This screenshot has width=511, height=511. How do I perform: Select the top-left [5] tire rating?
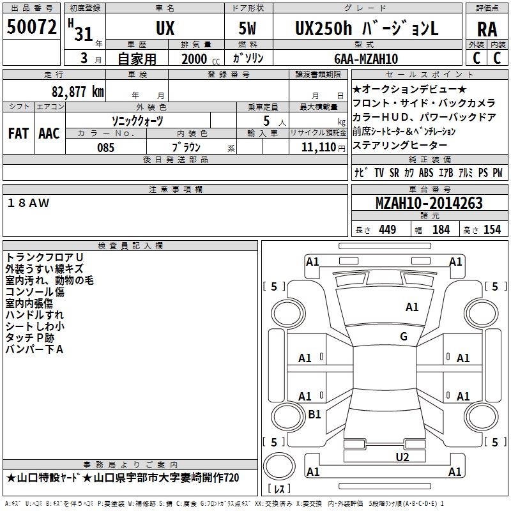tap(274, 287)
